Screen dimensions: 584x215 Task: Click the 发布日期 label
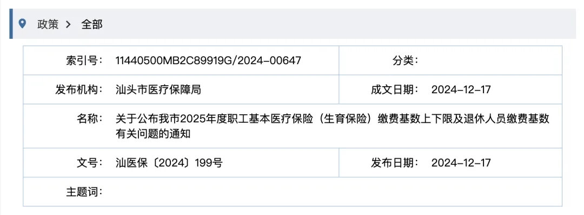coord(394,163)
